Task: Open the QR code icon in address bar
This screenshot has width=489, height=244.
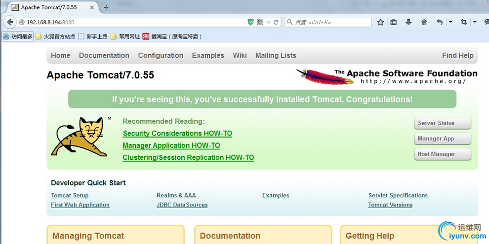Action: (x=260, y=22)
